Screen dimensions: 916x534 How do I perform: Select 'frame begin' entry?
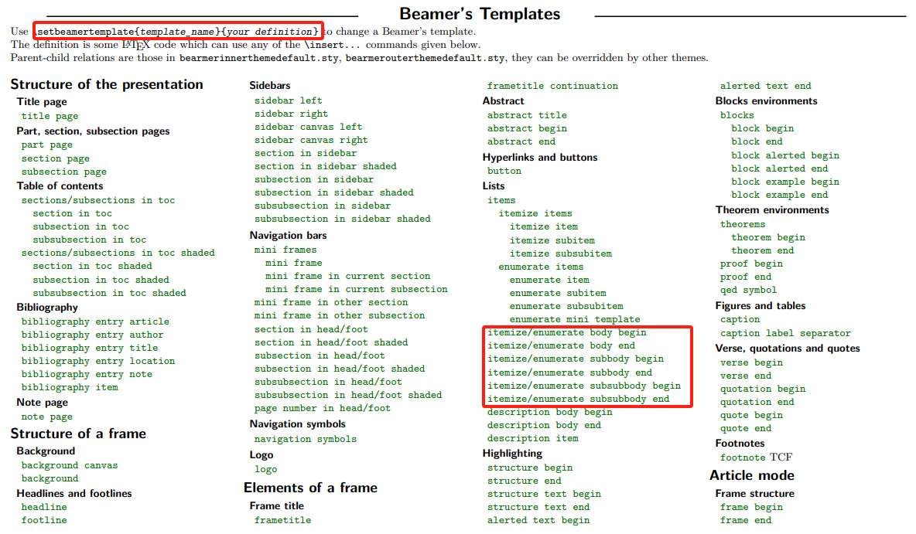click(x=751, y=507)
